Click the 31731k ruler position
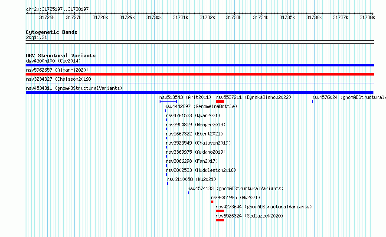This screenshot has width=386, height=237. (180, 17)
